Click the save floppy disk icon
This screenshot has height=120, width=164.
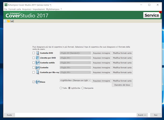point(12,21)
